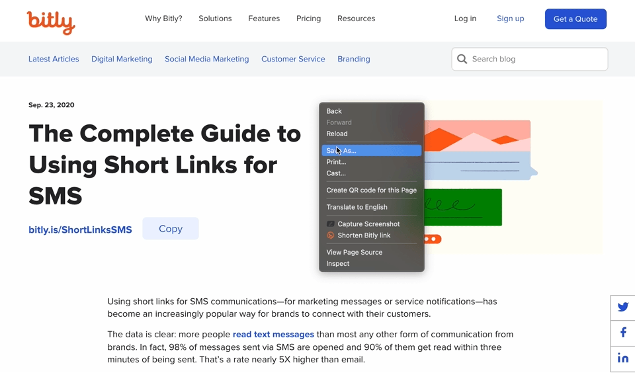
Task: Share article on Twitter
Action: 623,307
